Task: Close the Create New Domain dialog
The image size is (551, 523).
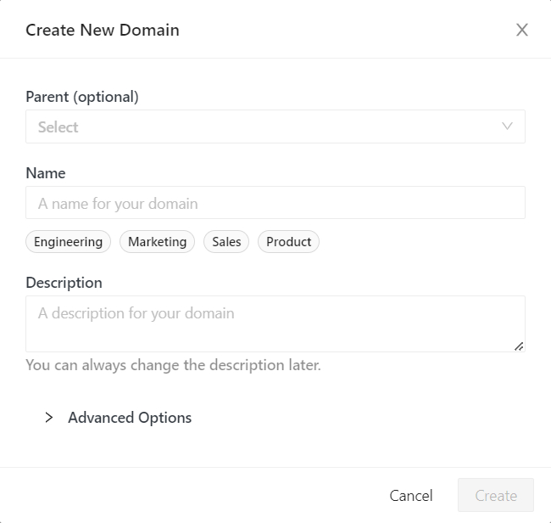Action: click(522, 30)
